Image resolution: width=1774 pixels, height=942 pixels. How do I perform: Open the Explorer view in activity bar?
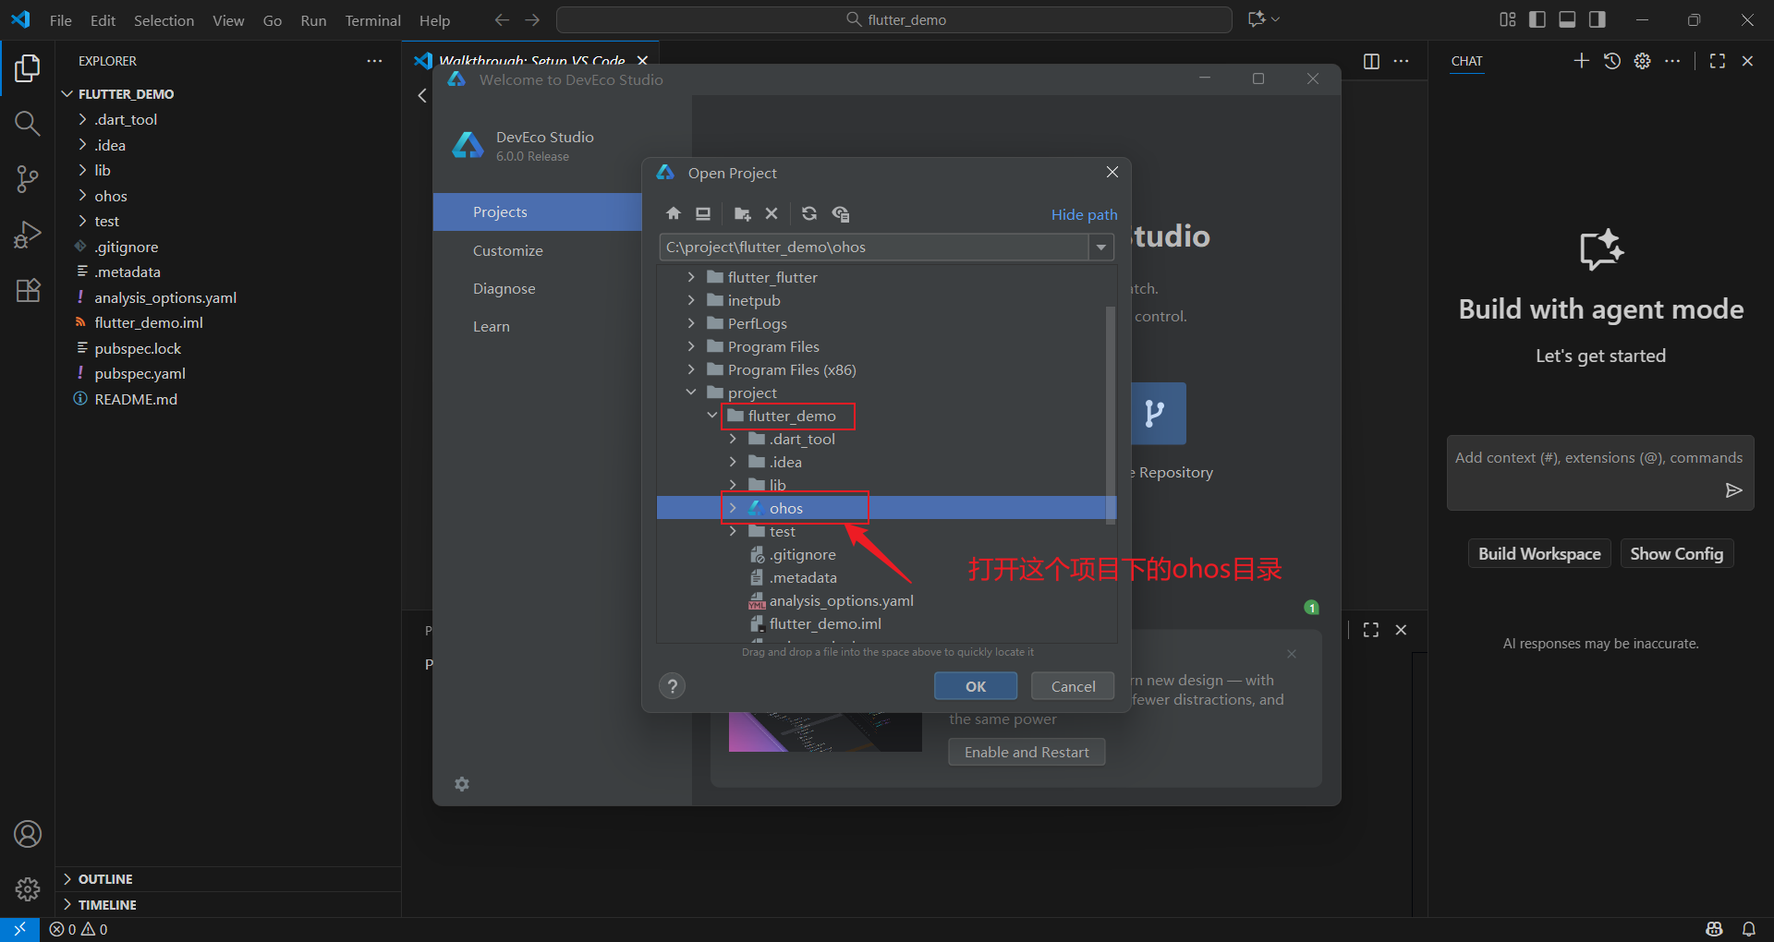(x=28, y=68)
